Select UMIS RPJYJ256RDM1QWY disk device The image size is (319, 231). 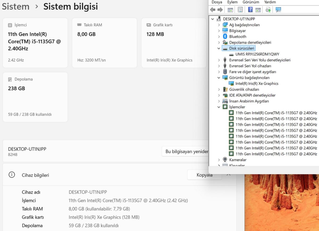pyautogui.click(x=257, y=54)
